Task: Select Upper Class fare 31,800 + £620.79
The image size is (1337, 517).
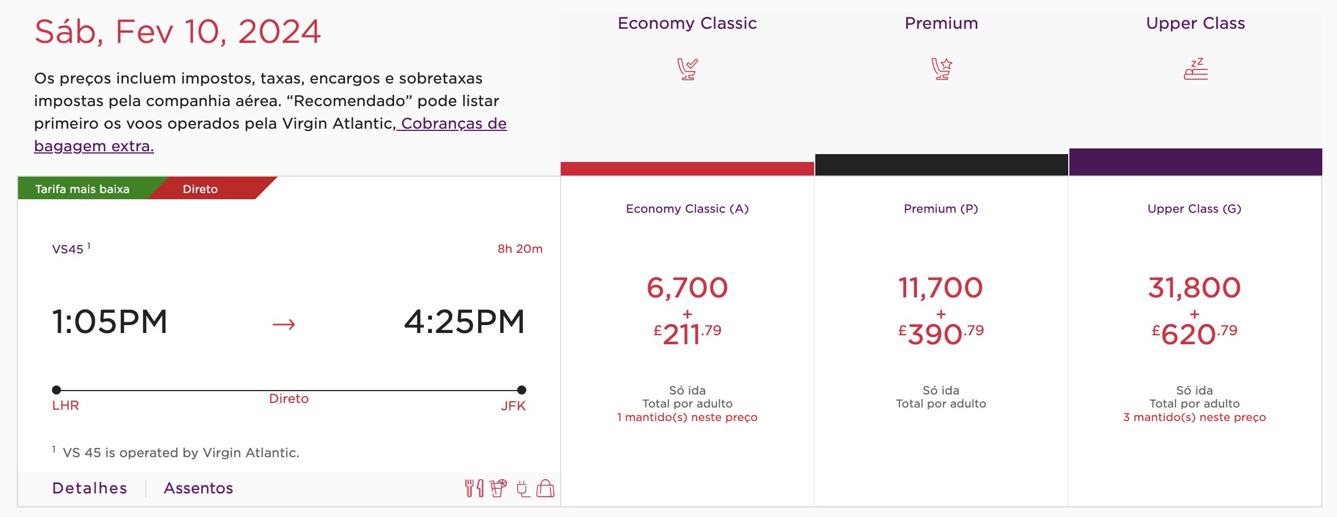Action: tap(1194, 312)
